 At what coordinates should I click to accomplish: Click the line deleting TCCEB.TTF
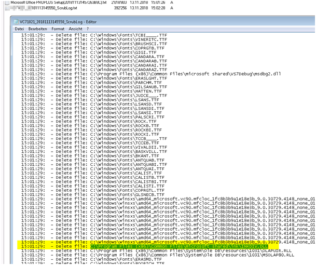(x=90, y=143)
